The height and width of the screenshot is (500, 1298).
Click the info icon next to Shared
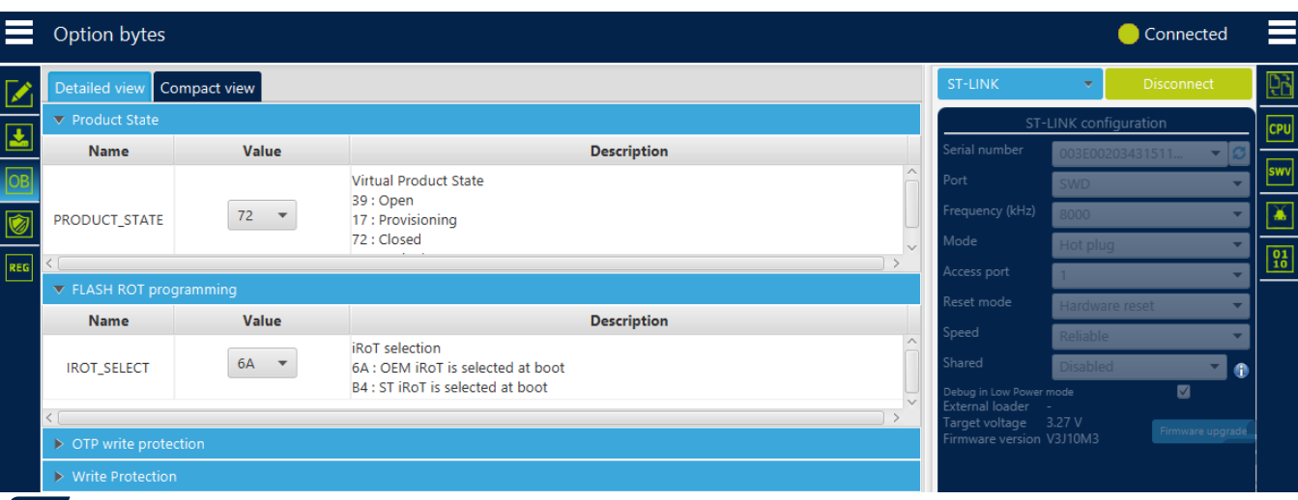tap(1242, 370)
